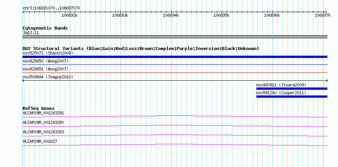Click the right arrowhead of the ruler
Screen dimensions: 338x167
[326, 12]
